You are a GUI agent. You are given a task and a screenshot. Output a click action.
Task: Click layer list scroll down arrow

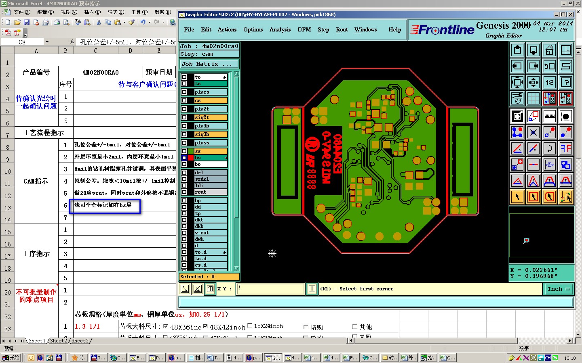pos(237,268)
